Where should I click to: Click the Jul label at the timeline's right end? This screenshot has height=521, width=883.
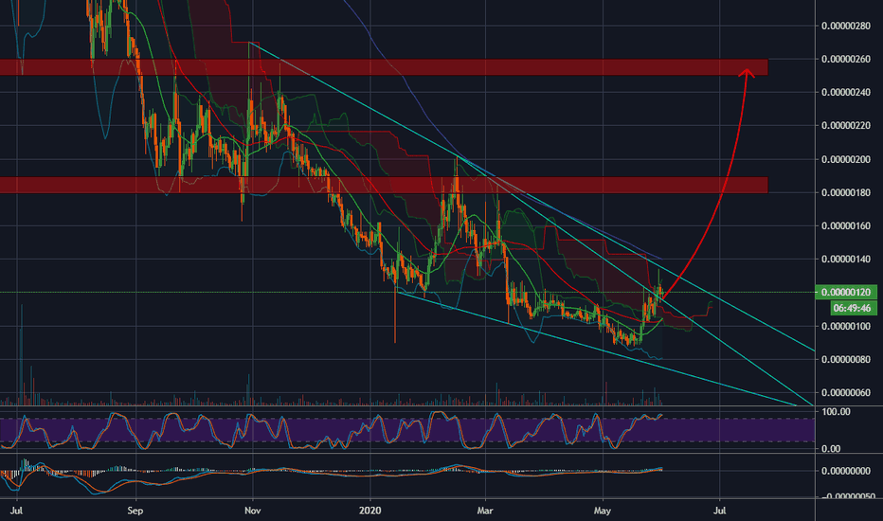click(x=720, y=511)
